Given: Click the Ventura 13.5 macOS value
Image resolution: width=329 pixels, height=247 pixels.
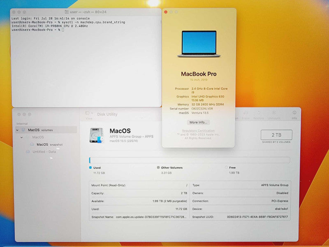Looking at the screenshot, I should click(200, 113).
